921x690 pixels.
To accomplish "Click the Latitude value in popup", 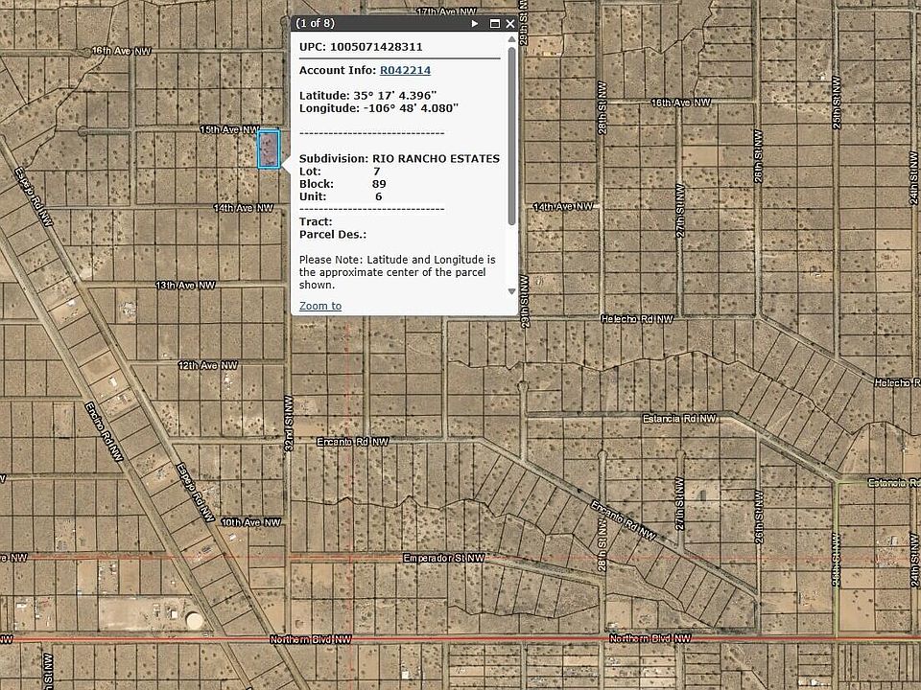I will coord(395,95).
